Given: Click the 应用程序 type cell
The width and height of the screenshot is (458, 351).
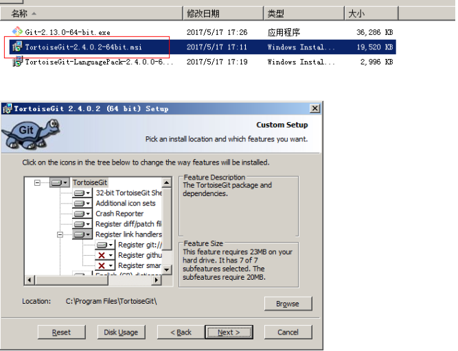Looking at the screenshot, I should [284, 32].
